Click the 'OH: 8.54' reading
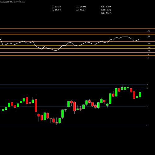Viewport: 155px width, 155px height. click(106, 10)
